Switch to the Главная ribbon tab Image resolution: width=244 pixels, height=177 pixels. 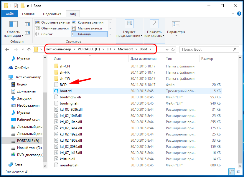coord(28,14)
